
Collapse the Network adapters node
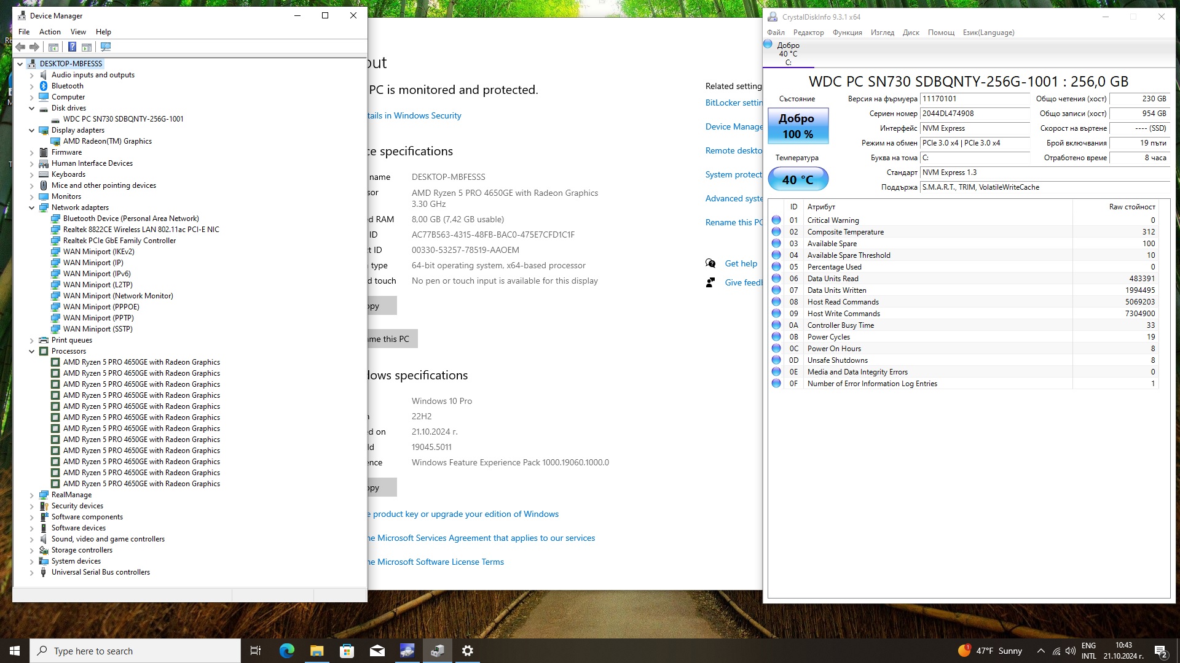(x=32, y=207)
